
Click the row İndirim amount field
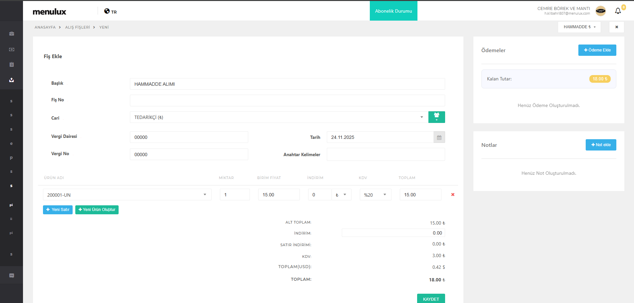point(320,195)
